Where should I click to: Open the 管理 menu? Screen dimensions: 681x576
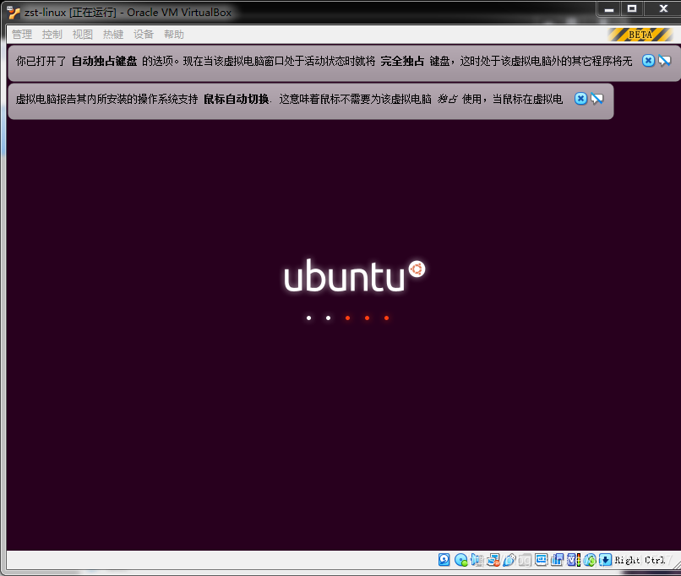(x=22, y=35)
